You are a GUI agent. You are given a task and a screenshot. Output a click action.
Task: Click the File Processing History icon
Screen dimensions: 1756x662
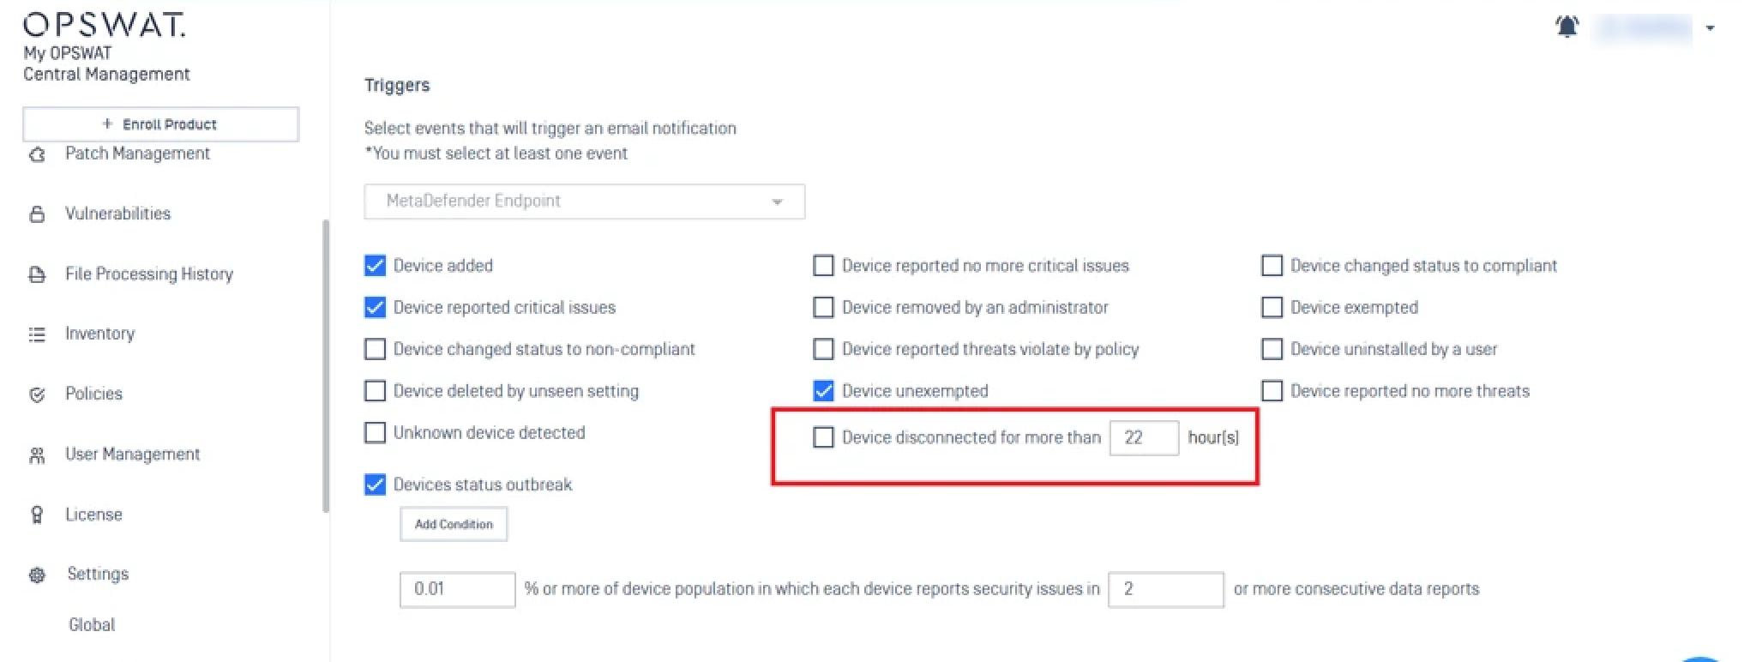37,274
